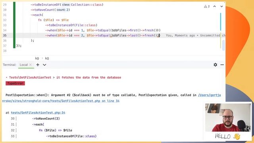Click the toHaveCount call on line 30

click(50, 10)
